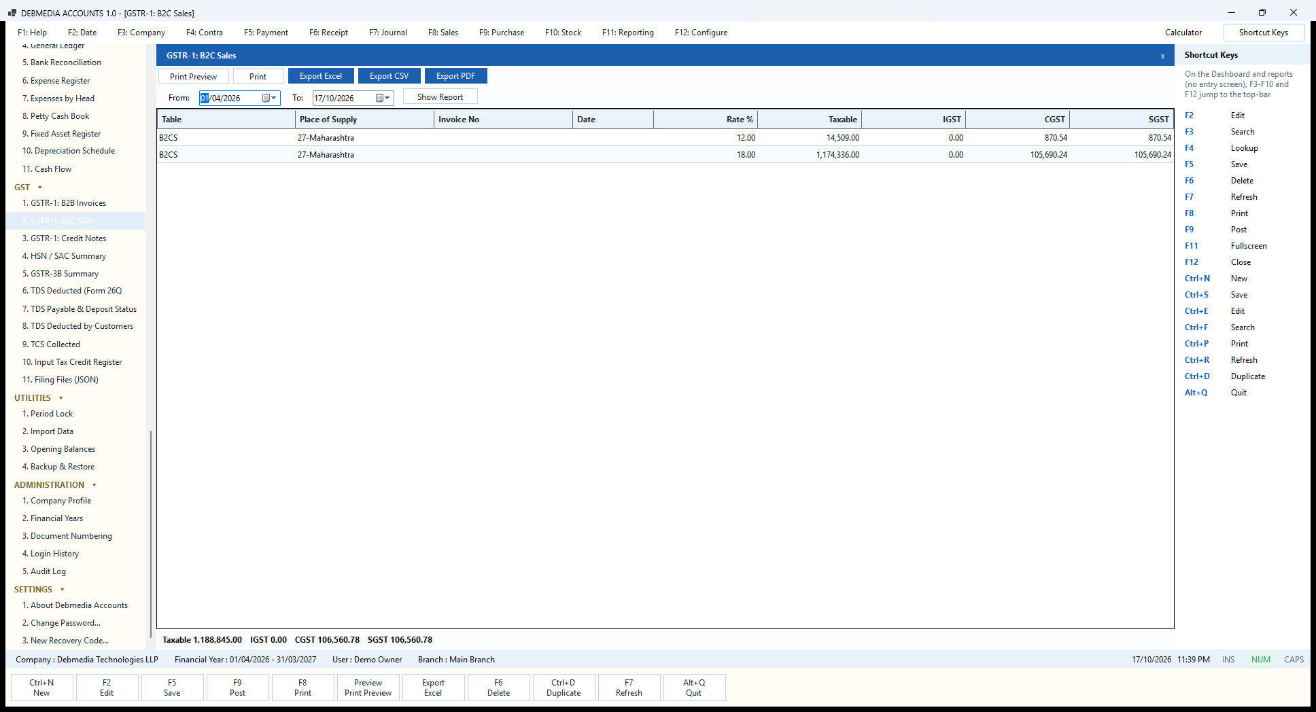Open the F9: Purchase menu
Image resolution: width=1316 pixels, height=712 pixels.
(x=502, y=33)
